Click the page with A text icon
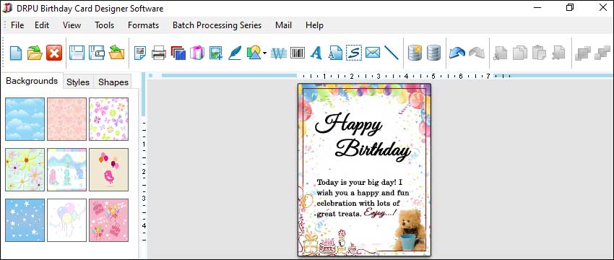The image size is (614, 260). (335, 53)
